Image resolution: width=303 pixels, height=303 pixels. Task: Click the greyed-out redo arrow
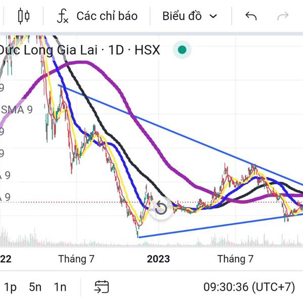[283, 16]
